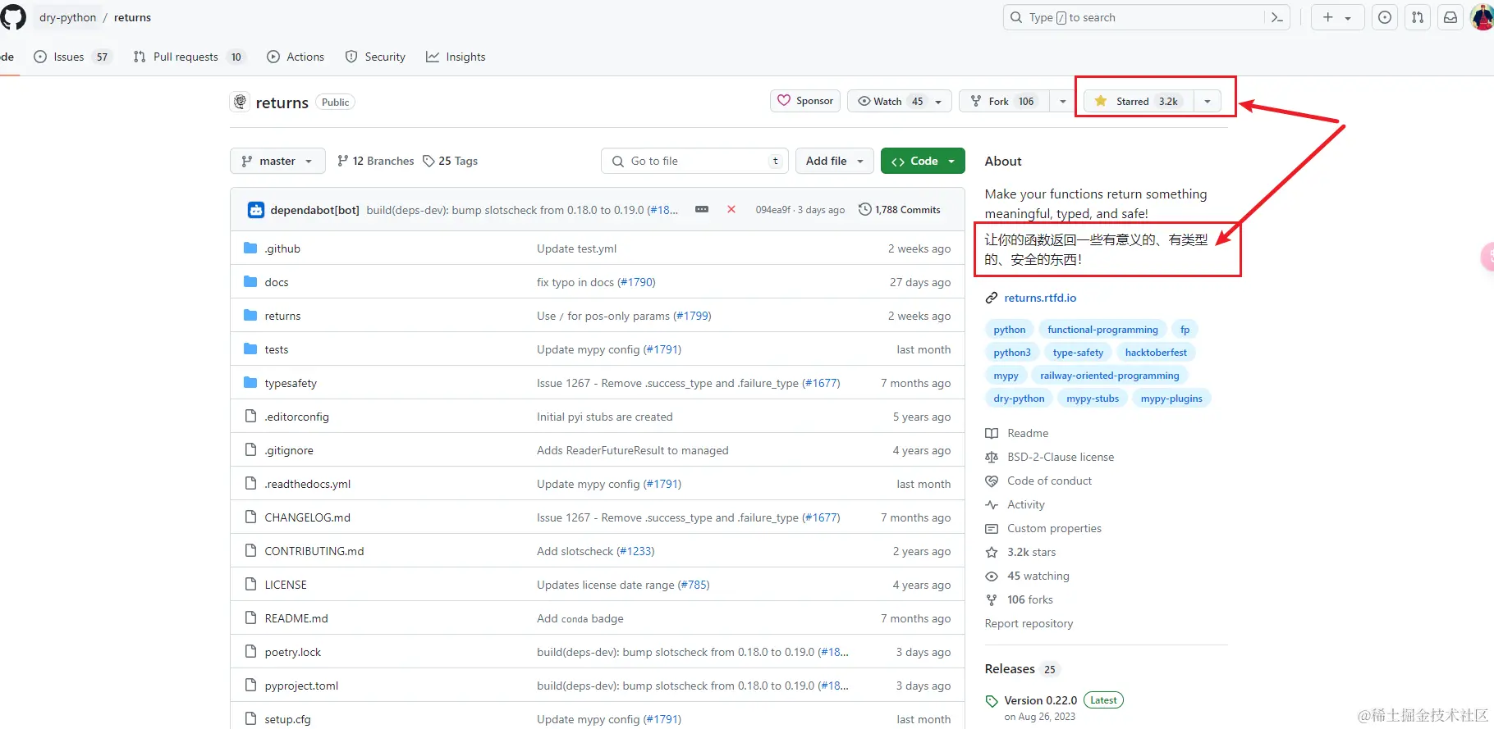The image size is (1494, 729).
Task: Open the user avatar menu
Action: tap(1483, 17)
